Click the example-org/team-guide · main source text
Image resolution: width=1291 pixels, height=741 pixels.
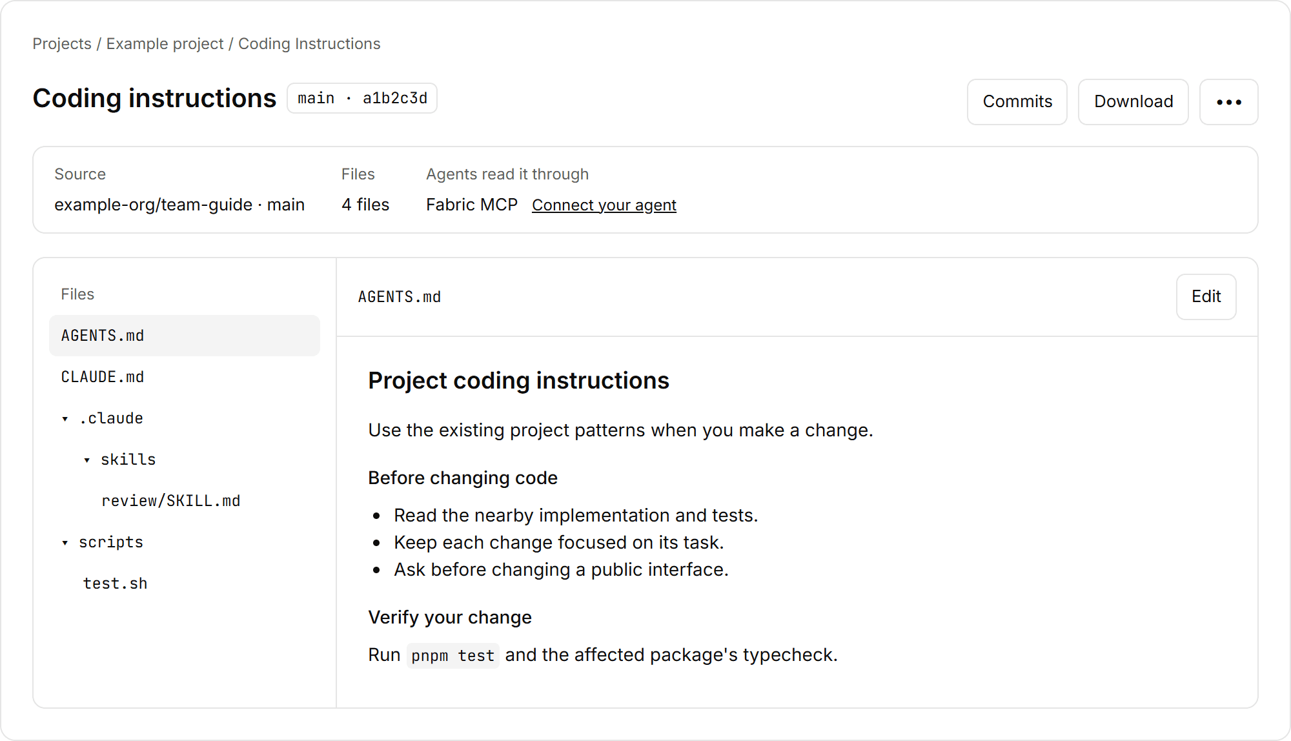point(179,205)
